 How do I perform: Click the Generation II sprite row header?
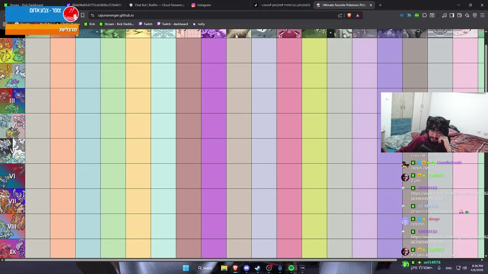click(13, 76)
